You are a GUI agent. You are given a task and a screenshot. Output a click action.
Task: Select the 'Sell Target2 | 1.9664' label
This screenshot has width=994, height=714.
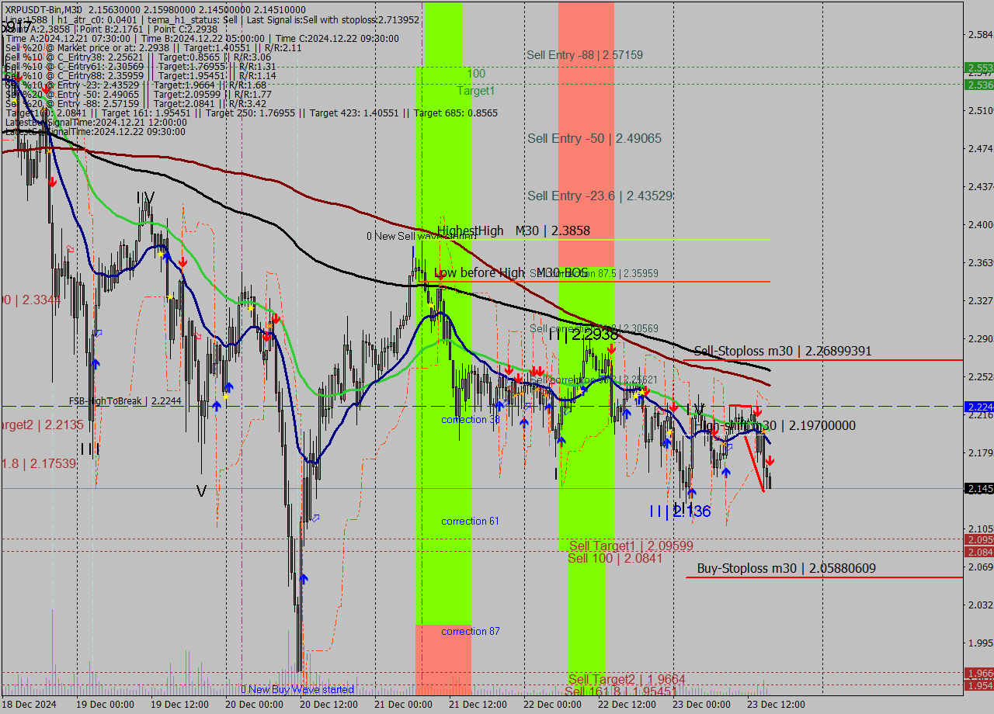(x=627, y=679)
